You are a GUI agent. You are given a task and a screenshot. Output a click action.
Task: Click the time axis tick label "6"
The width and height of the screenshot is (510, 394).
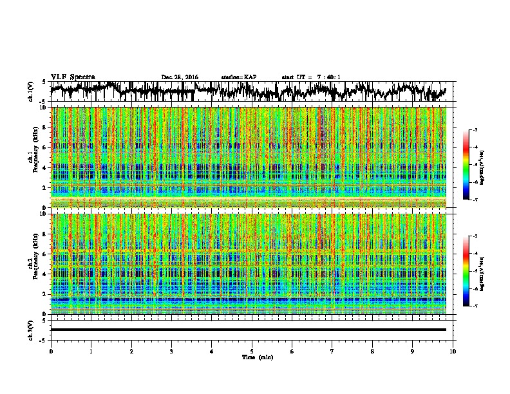[x=292, y=352]
